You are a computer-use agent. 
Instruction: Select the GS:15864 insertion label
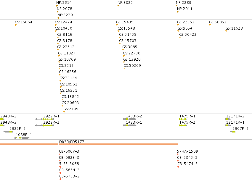[23, 22]
